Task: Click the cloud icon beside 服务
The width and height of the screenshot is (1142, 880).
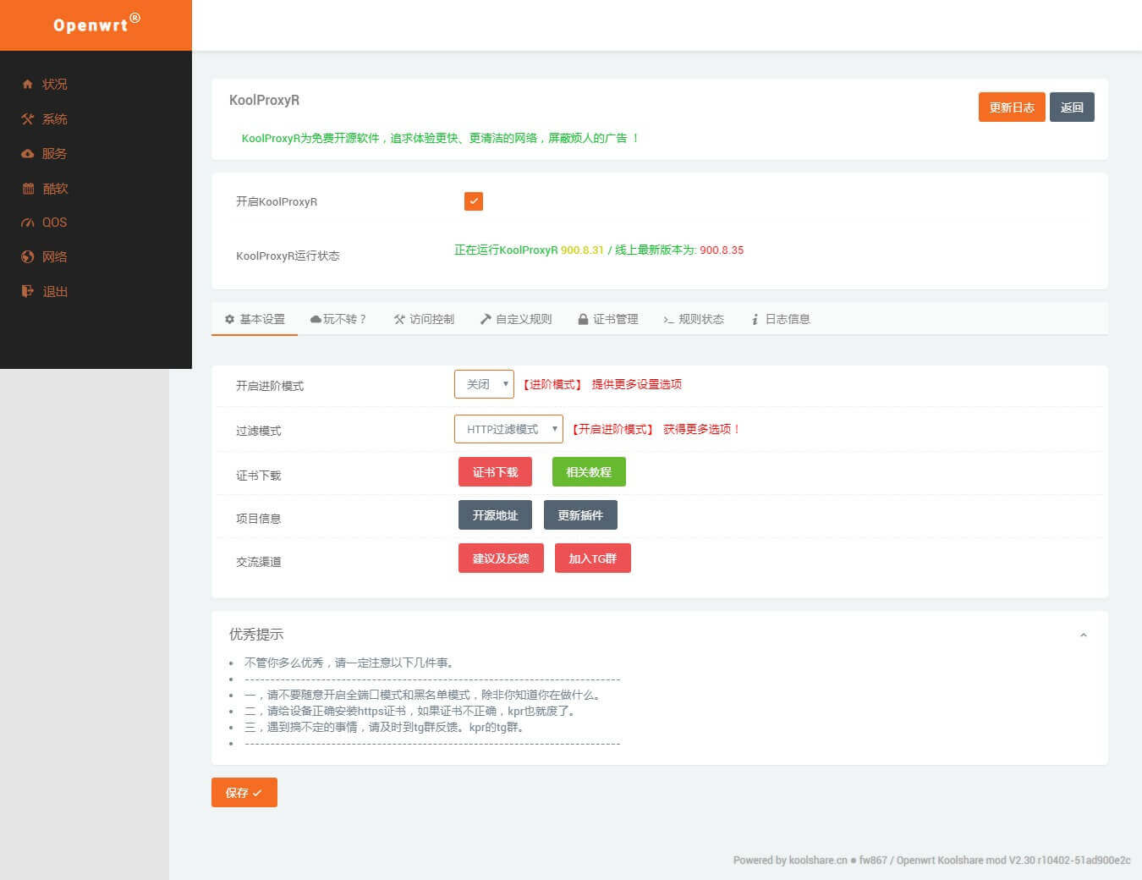Action: click(x=28, y=153)
